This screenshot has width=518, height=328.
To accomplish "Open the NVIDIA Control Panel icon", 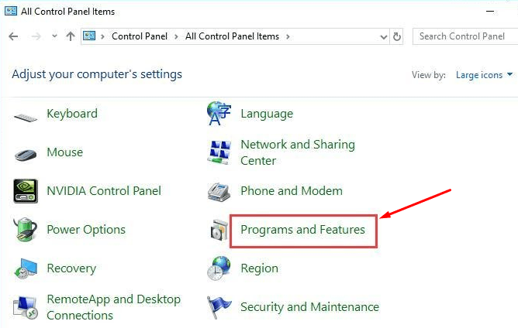I will coord(26,191).
